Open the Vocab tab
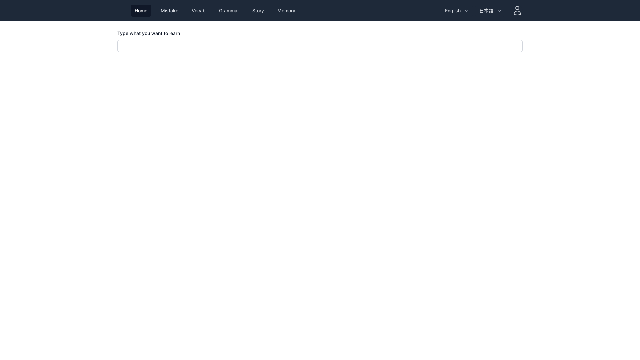The image size is (640, 360). 199,11
